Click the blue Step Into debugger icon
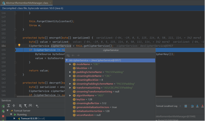 (x=197, y=106)
